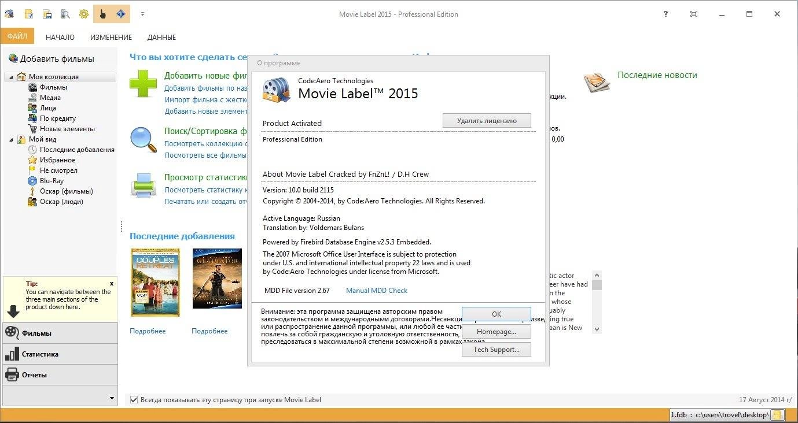Switch to the Фильмы section in bottom navigation

pyautogui.click(x=60, y=333)
